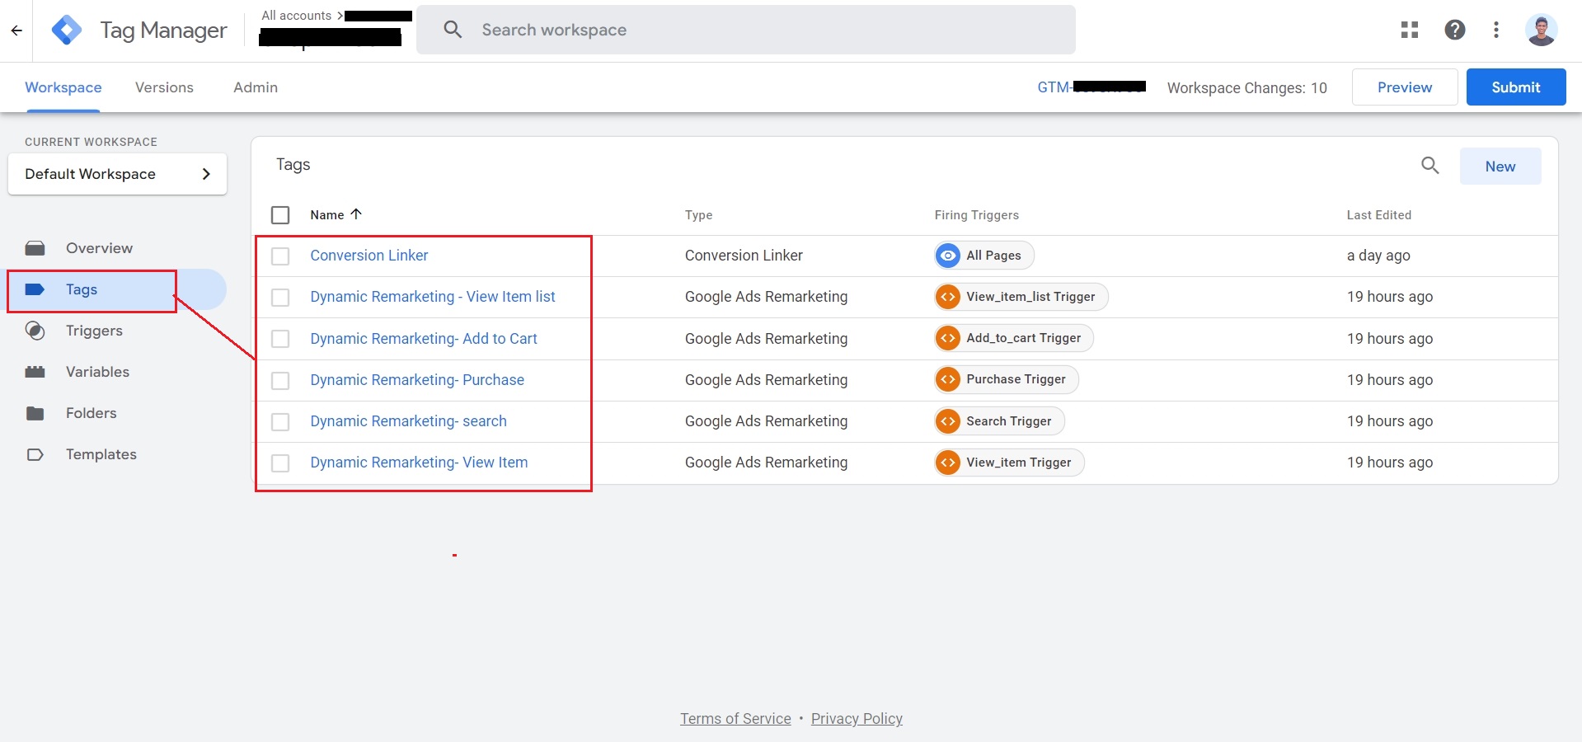Click the Folders folder icon
Viewport: 1582px width, 742px height.
[x=35, y=413]
